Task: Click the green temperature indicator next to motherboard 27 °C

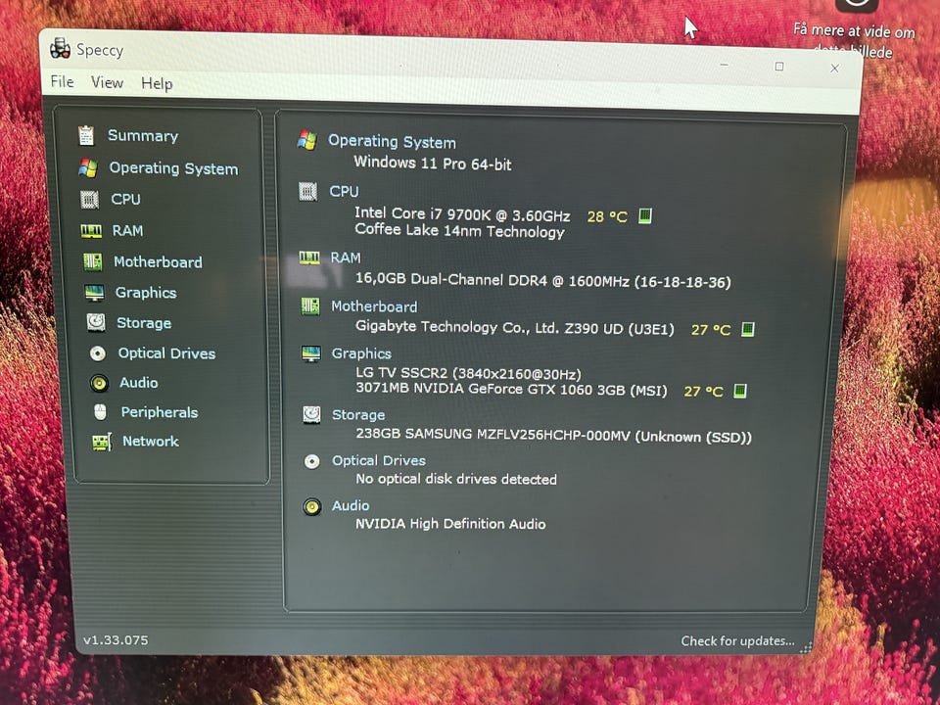Action: pos(748,330)
